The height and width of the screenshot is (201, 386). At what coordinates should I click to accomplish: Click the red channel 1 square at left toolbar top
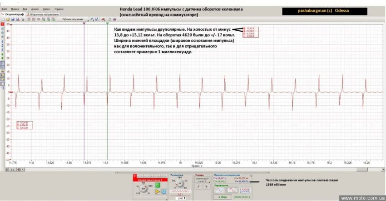[x=2, y=24]
